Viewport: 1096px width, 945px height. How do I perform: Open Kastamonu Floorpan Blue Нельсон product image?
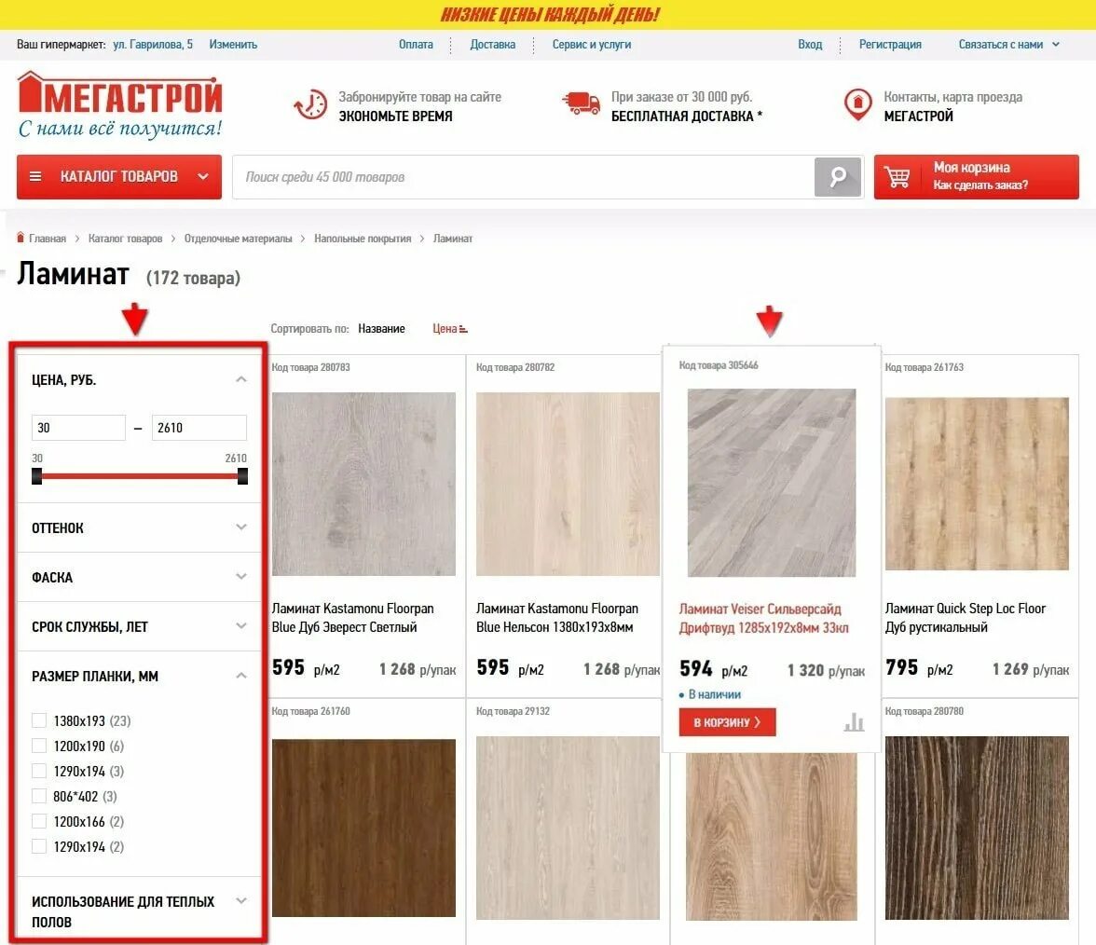coord(568,484)
